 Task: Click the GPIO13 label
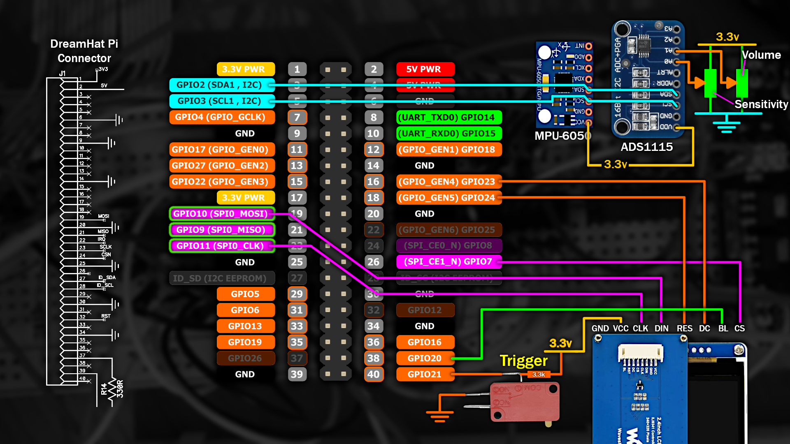pos(246,326)
